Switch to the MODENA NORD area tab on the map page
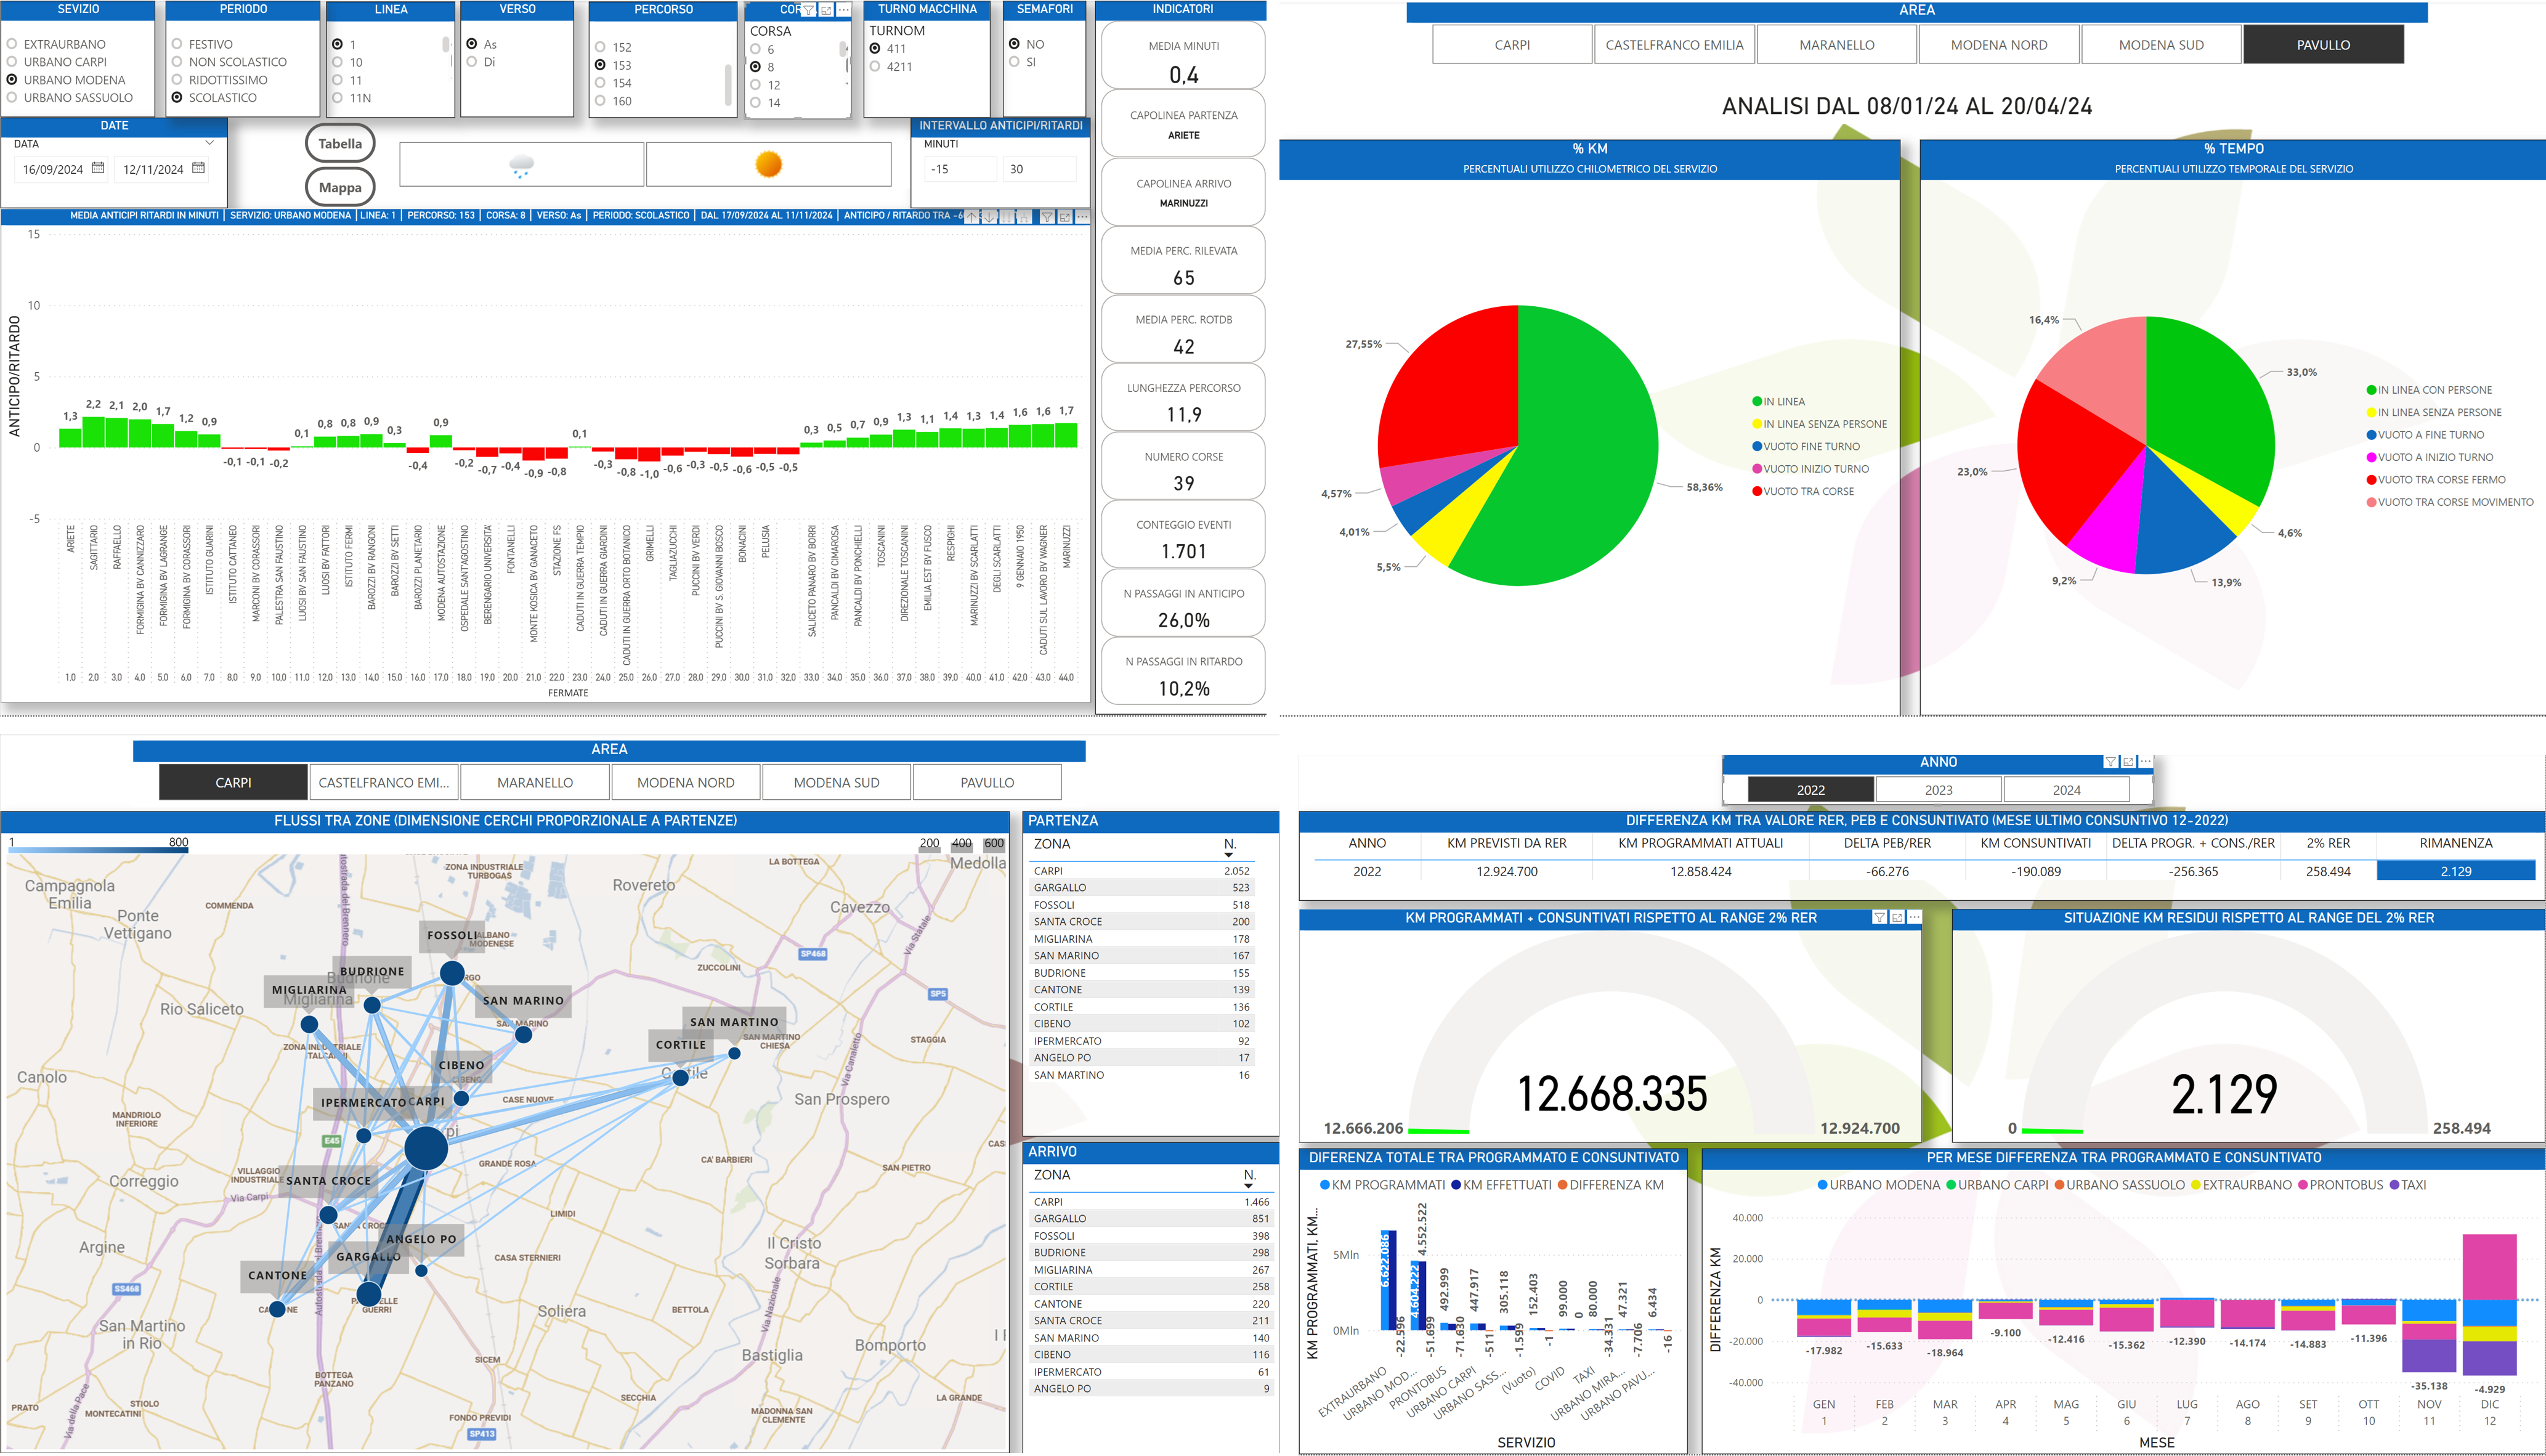The width and height of the screenshot is (2546, 1456). [x=686, y=782]
